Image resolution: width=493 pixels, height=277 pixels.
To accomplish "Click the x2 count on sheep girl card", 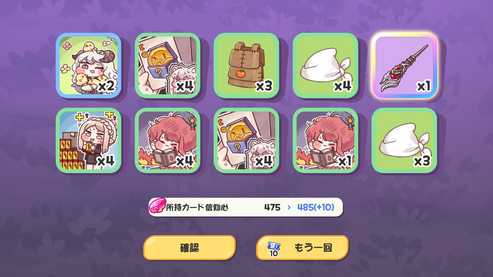I will [x=107, y=86].
